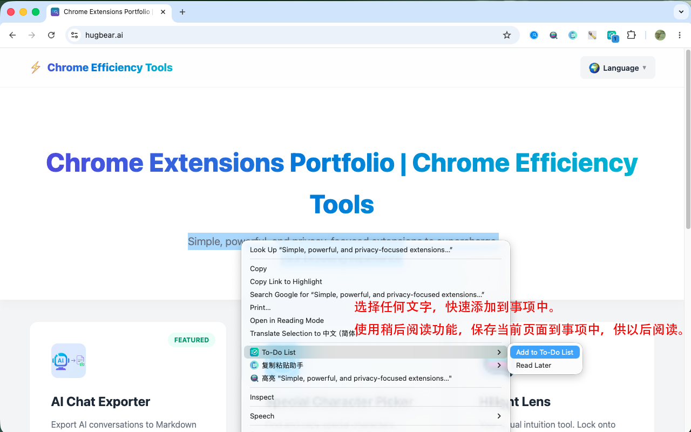
Task: Select Read Later in the submenu
Action: [x=545, y=365]
